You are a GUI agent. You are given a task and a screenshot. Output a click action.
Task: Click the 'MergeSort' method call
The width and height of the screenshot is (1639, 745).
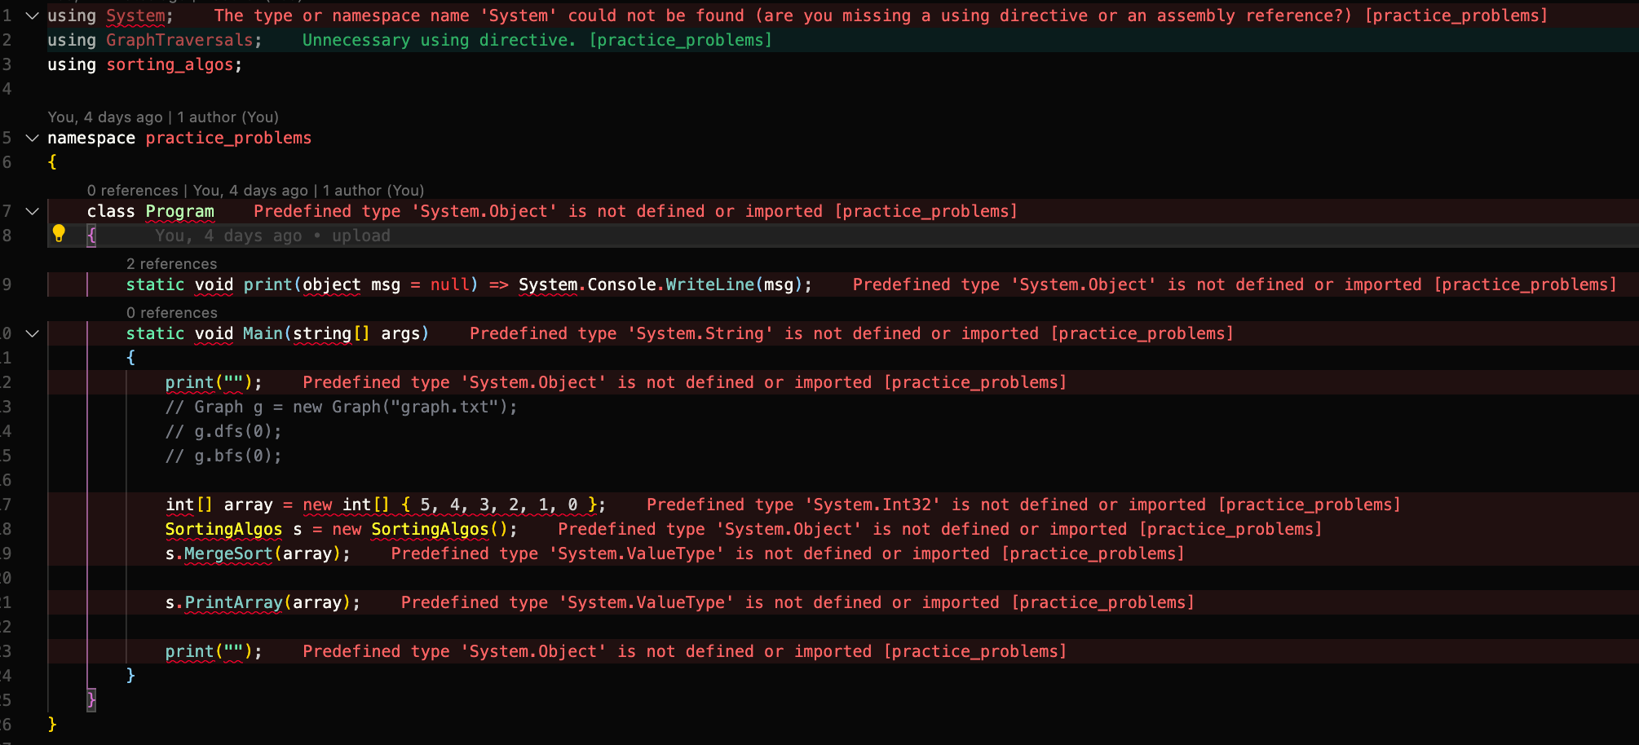[x=228, y=553]
